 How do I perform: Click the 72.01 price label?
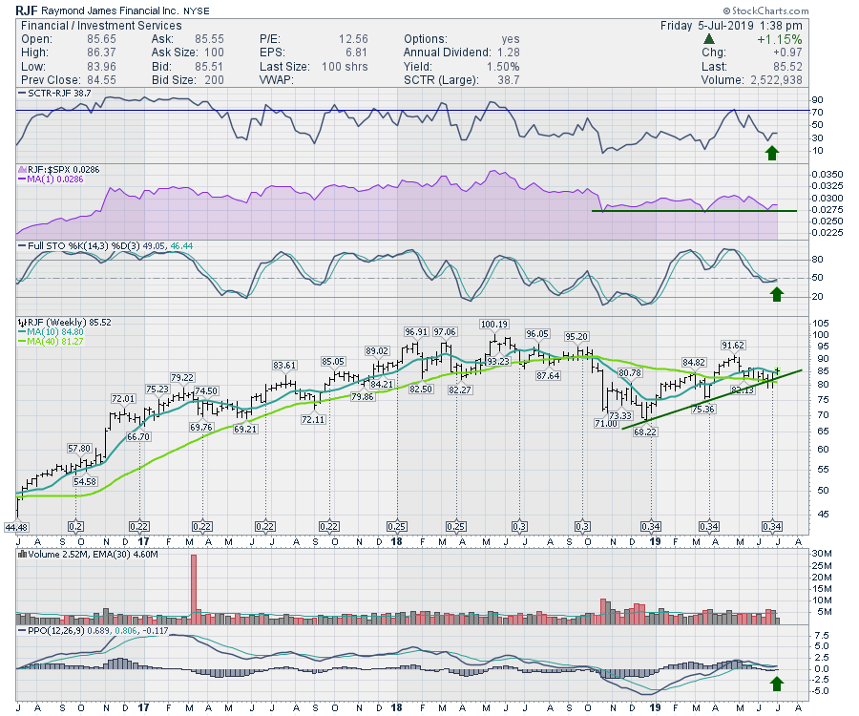[123, 399]
